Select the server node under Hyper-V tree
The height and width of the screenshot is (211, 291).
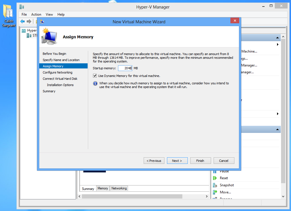[32, 35]
